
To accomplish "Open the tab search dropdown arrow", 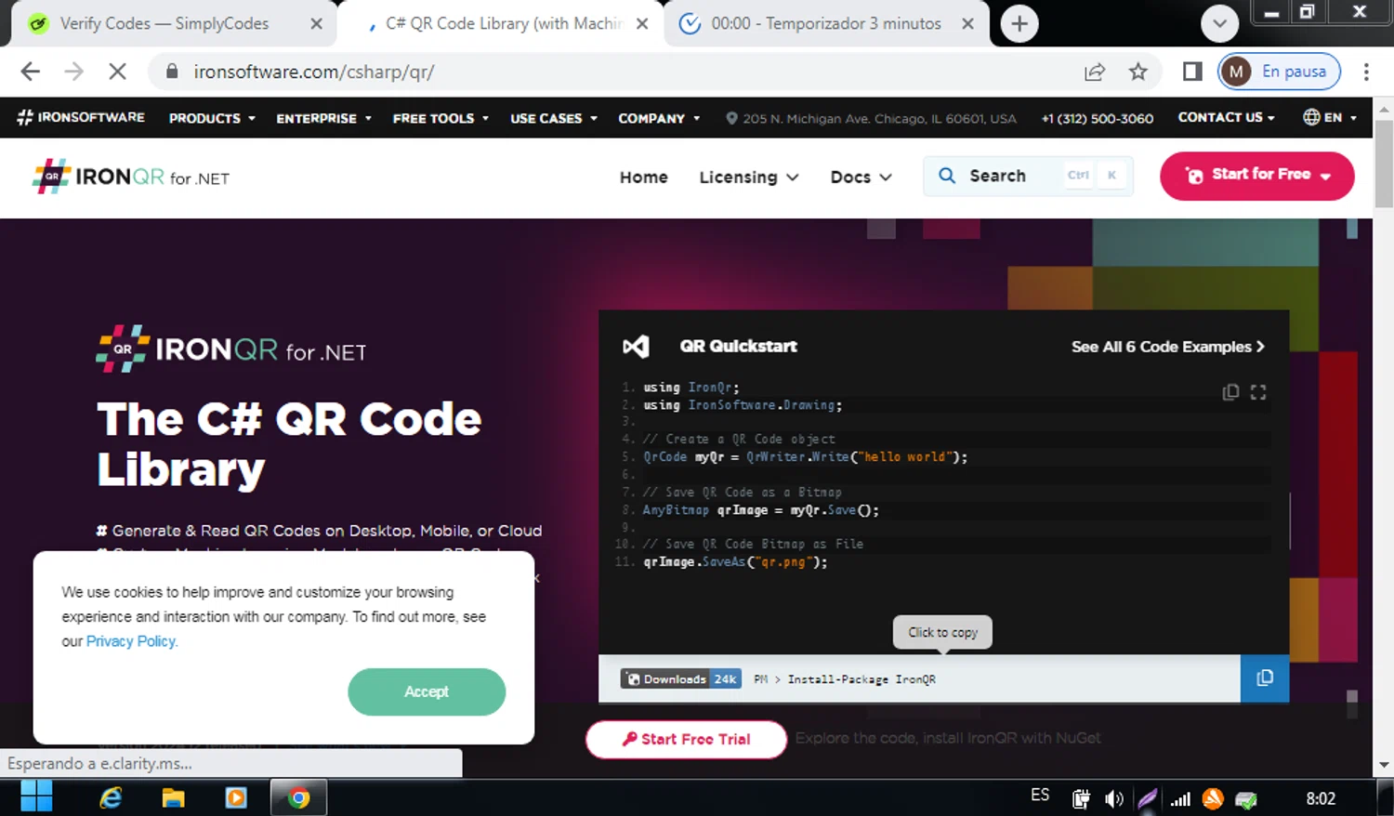I will (x=1219, y=24).
